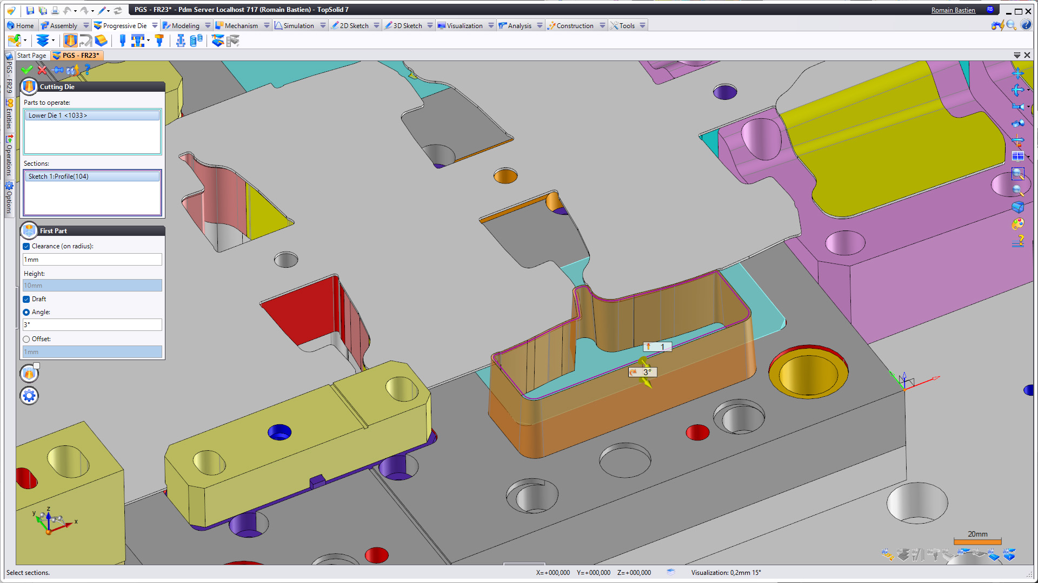Click Romain Bastien user link
1038x583 pixels.
(953, 10)
